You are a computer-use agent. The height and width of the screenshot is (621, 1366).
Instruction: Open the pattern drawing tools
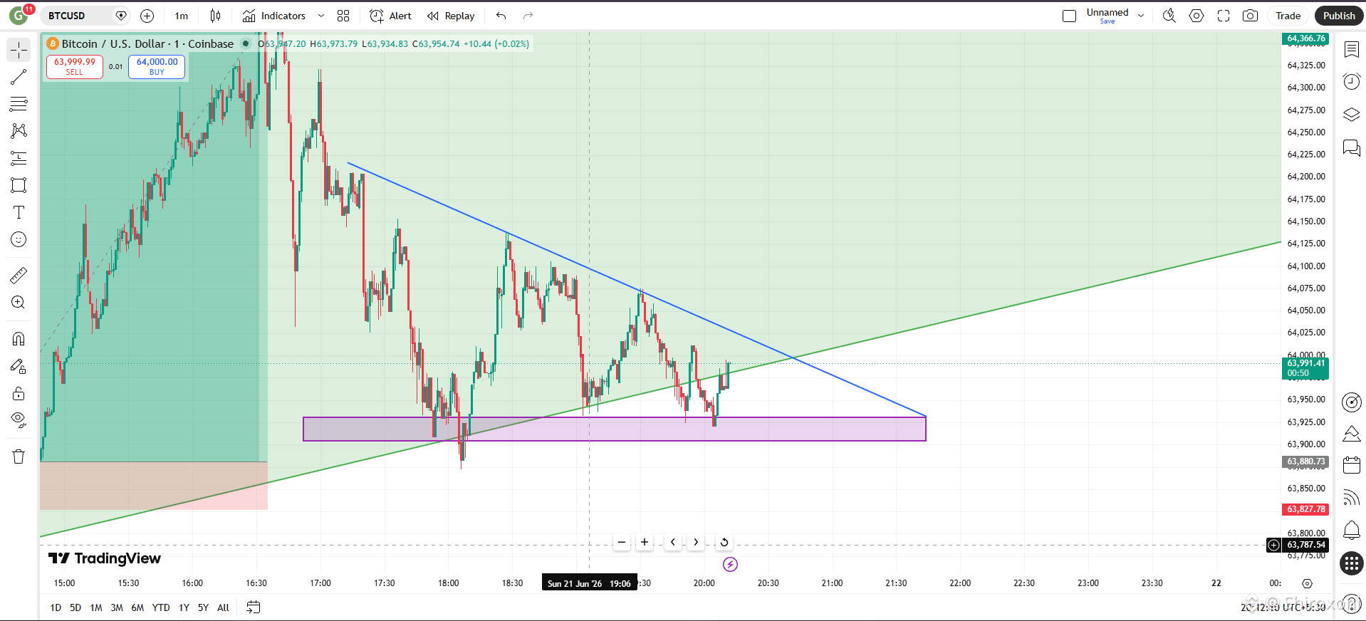pyautogui.click(x=19, y=131)
